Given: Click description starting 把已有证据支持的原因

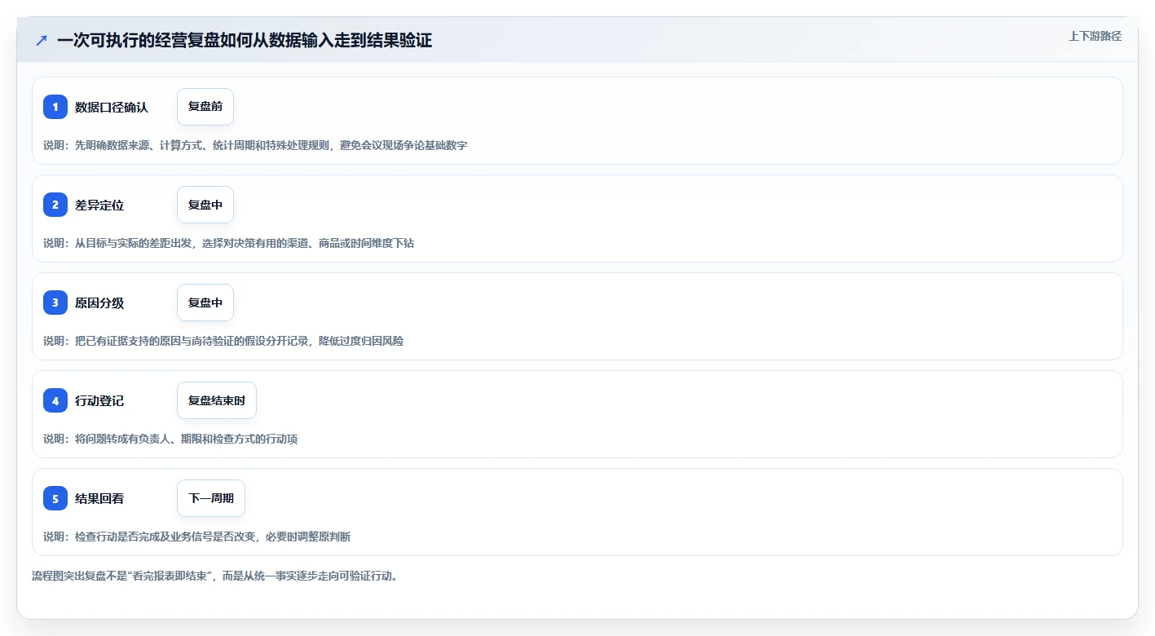Looking at the screenshot, I should pyautogui.click(x=223, y=341).
